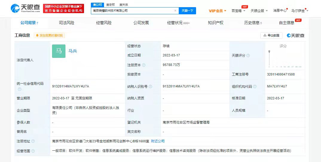Open legal representative 马兵 link

pyautogui.click(x=73, y=51)
